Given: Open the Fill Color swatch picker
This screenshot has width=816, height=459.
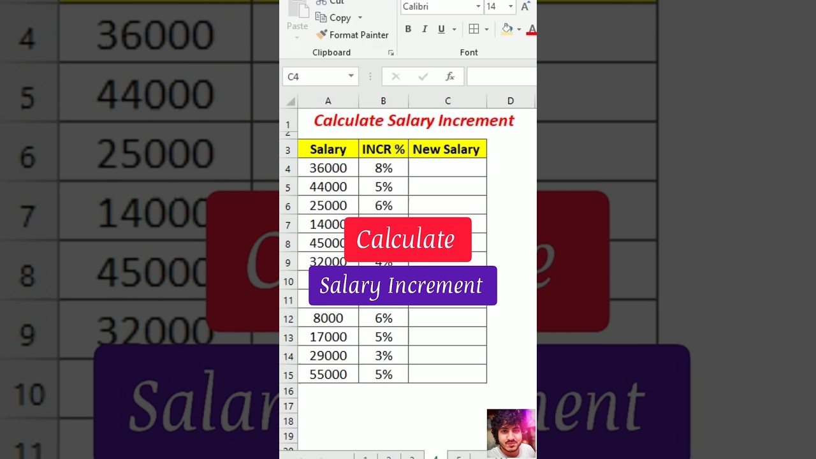Looking at the screenshot, I should pyautogui.click(x=519, y=29).
